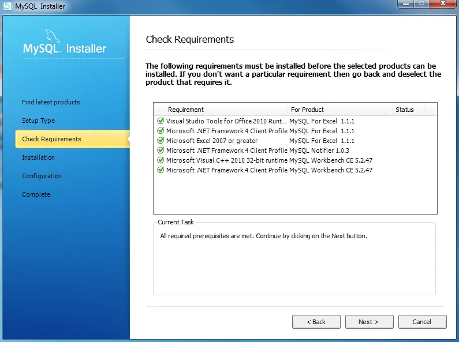Go to the Find latest products step

(x=51, y=102)
